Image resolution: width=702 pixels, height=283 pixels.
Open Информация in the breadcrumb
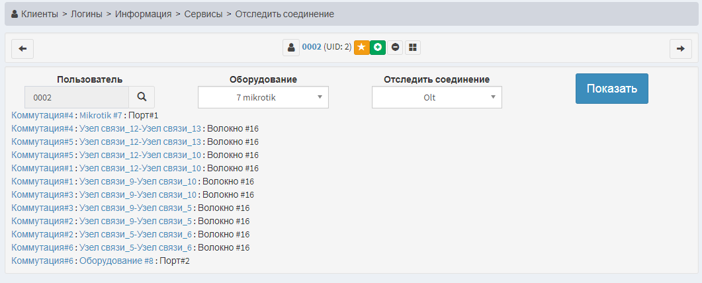click(x=143, y=13)
